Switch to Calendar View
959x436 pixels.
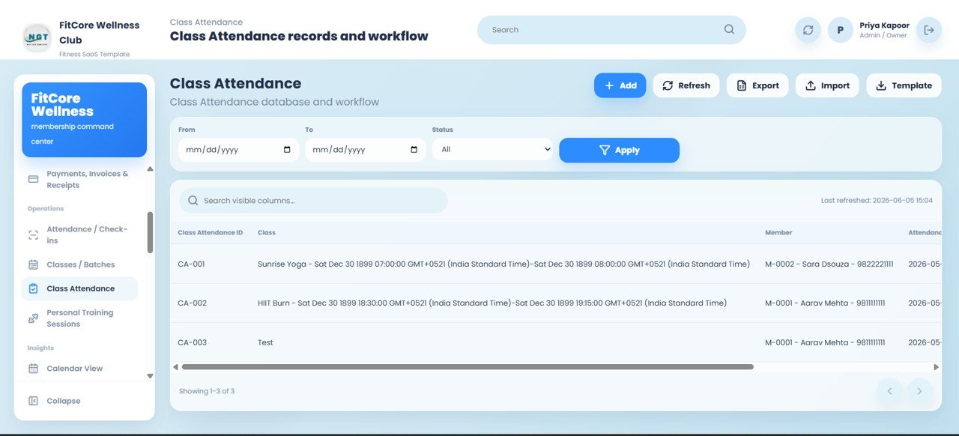pyautogui.click(x=79, y=369)
